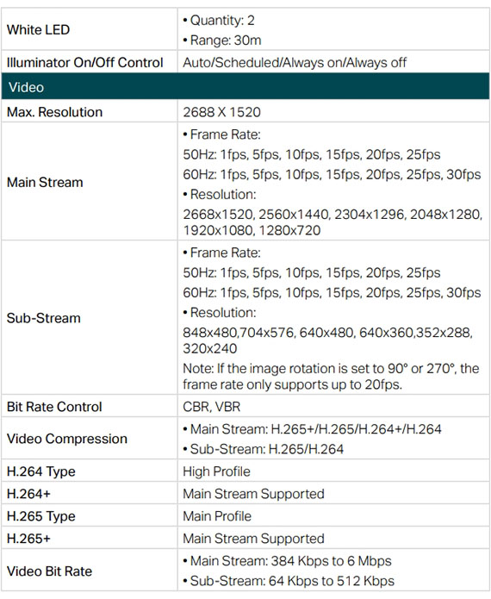
Task: Select the Bit Rate Control label
Action: coord(54,407)
